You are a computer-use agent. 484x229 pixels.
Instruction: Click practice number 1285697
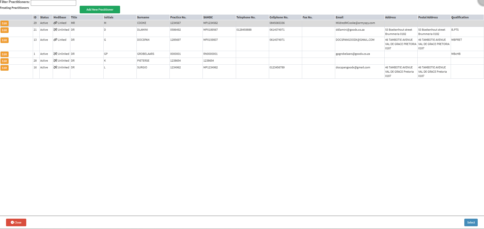[176, 40]
